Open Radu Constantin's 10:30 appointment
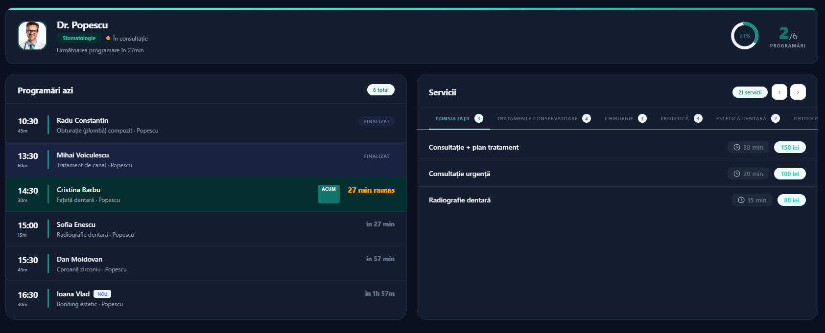Viewport: 825px width, 333px height. tap(206, 125)
